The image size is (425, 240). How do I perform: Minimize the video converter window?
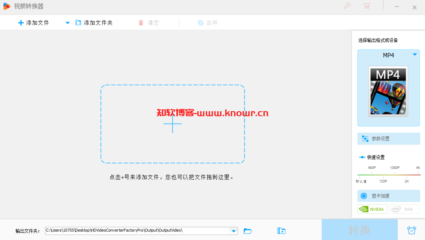tap(397, 6)
